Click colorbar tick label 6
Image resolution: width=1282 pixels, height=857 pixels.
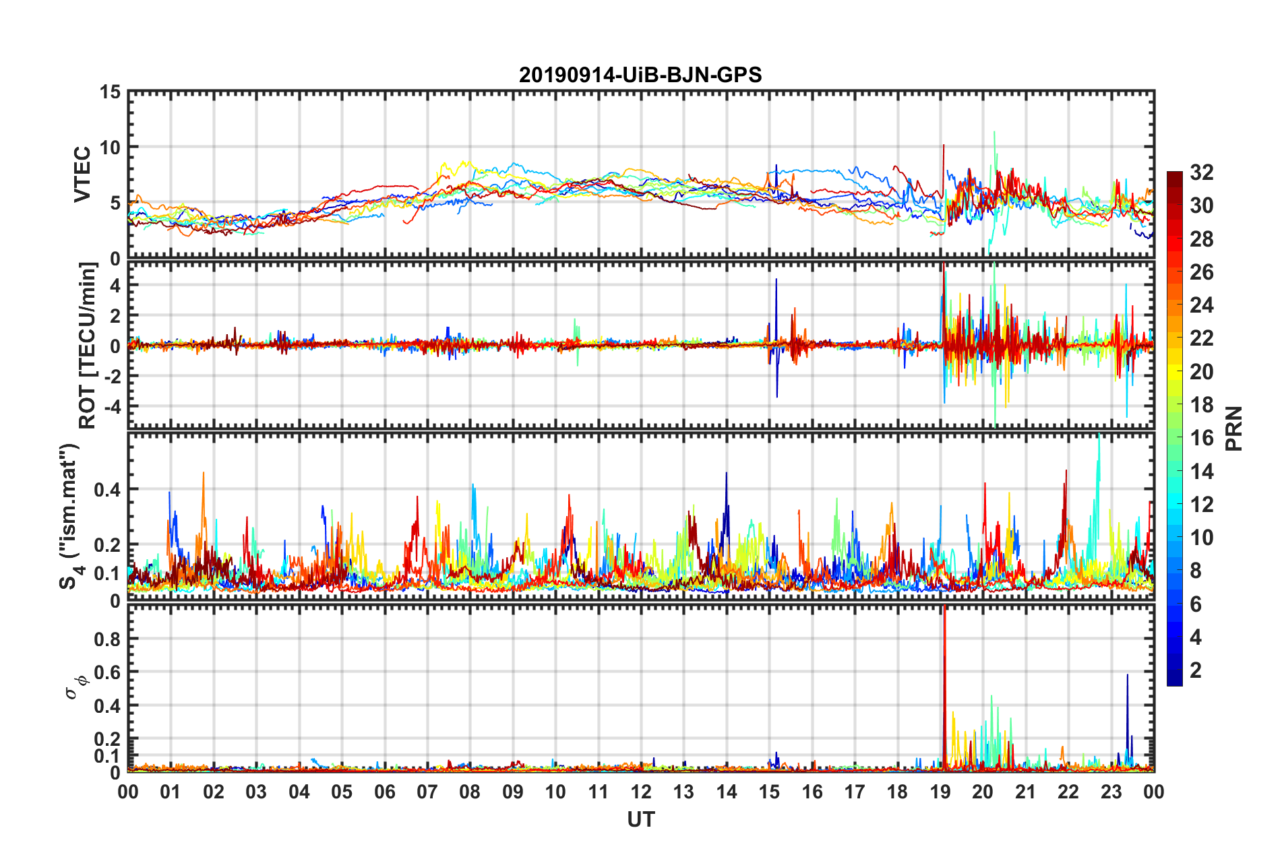(1196, 604)
